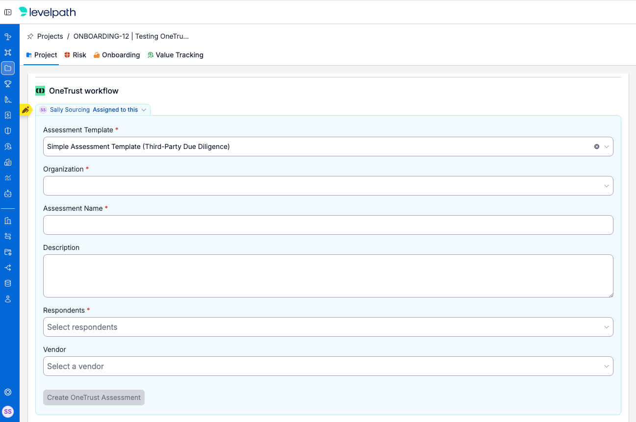Open the Organization dropdown
Screen dimensions: 636x422
pyautogui.click(x=328, y=186)
